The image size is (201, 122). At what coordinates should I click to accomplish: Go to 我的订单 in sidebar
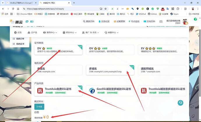pyautogui.click(x=19, y=39)
